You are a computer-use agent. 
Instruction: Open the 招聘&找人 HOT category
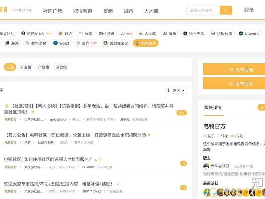click(x=36, y=34)
